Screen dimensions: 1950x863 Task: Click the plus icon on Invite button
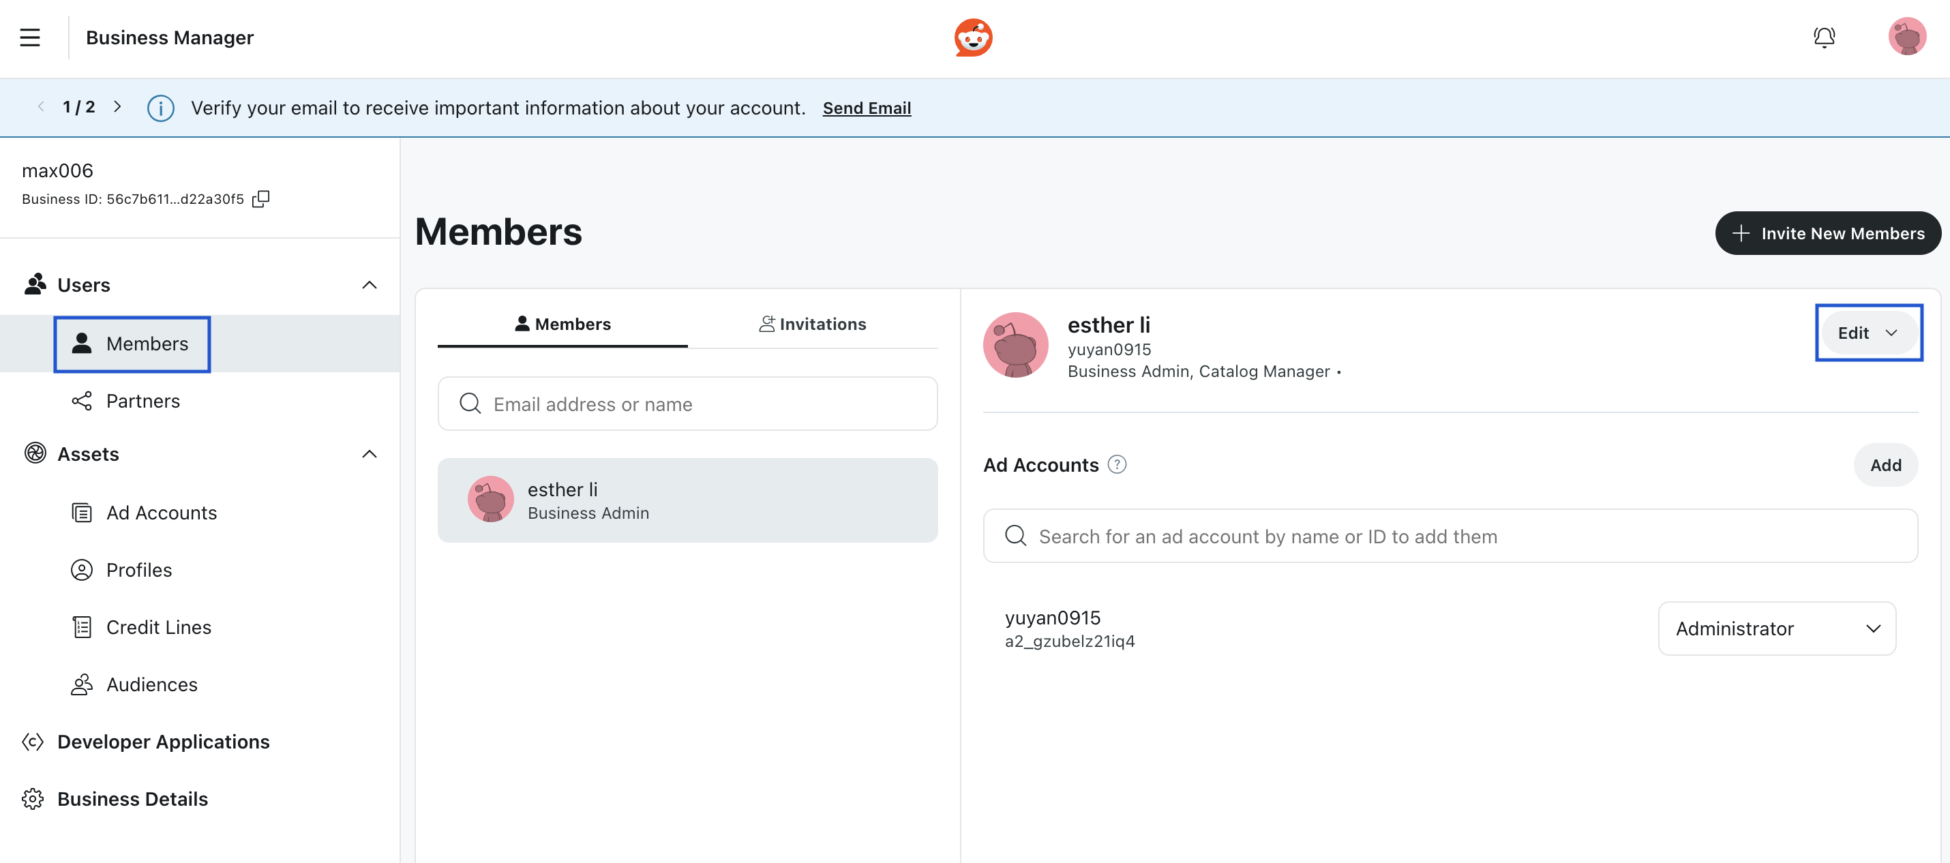click(x=1740, y=233)
